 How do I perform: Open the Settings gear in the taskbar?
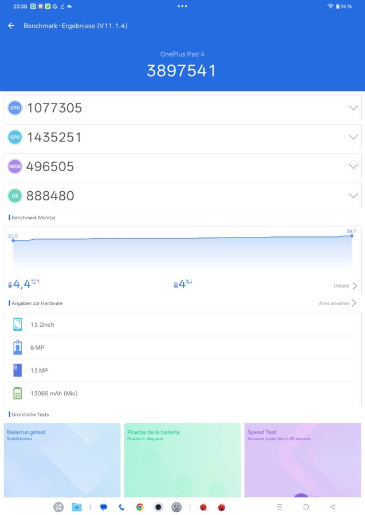tap(176, 507)
